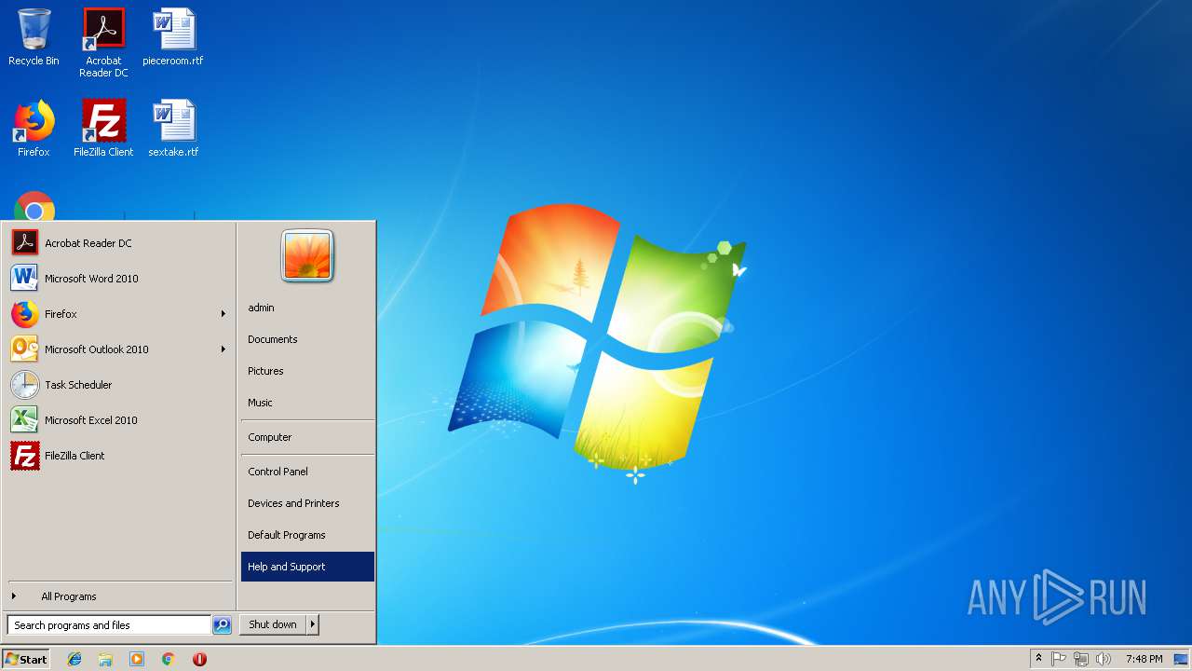Open network status tray icon
This screenshot has width=1192, height=671.
click(x=1081, y=659)
